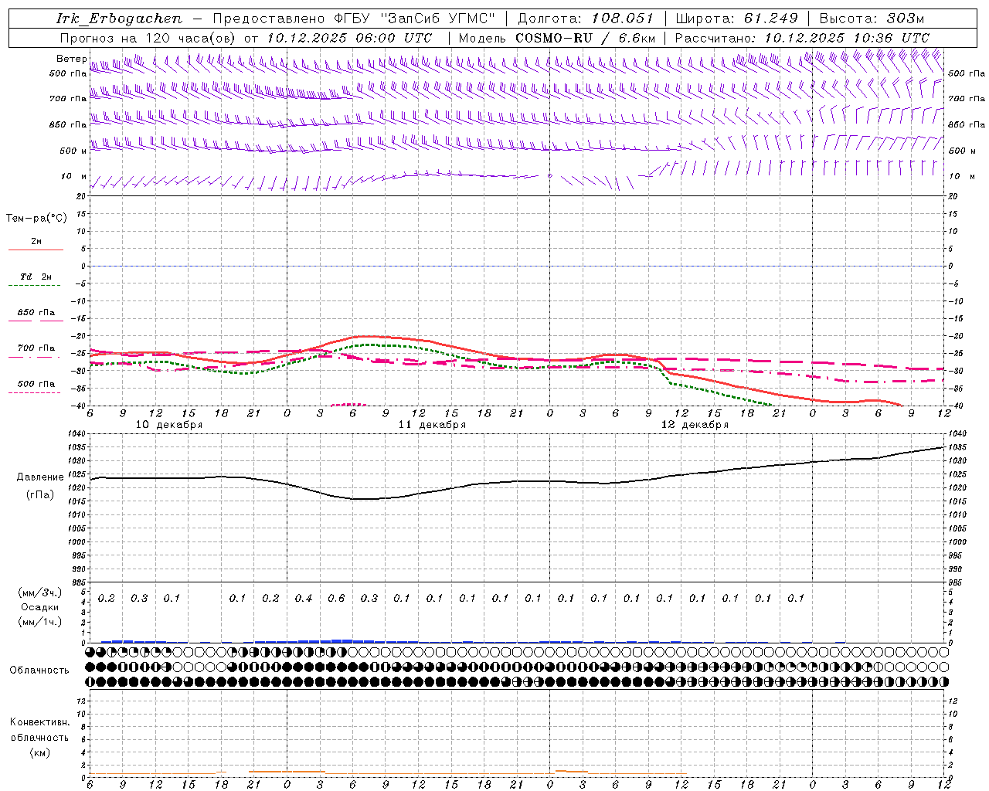Click the 'Высота: 303м' elevation text

pyautogui.click(x=872, y=19)
